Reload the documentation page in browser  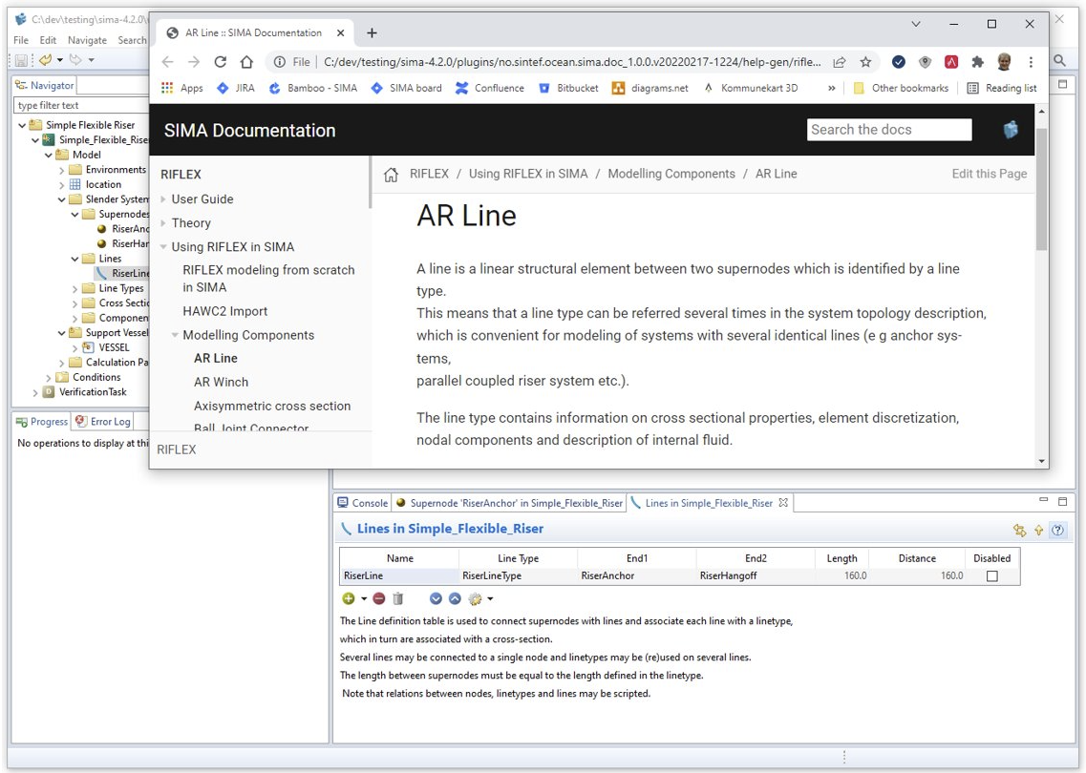220,62
